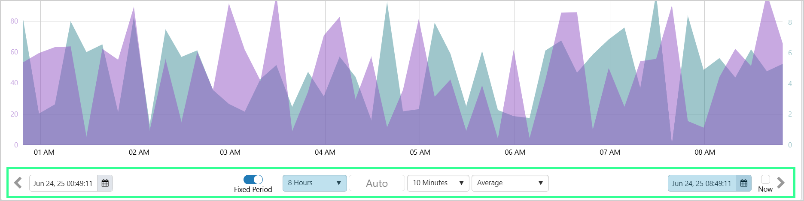Select the 04 AM time axis label
Screen dimensions: 804x201
325,152
